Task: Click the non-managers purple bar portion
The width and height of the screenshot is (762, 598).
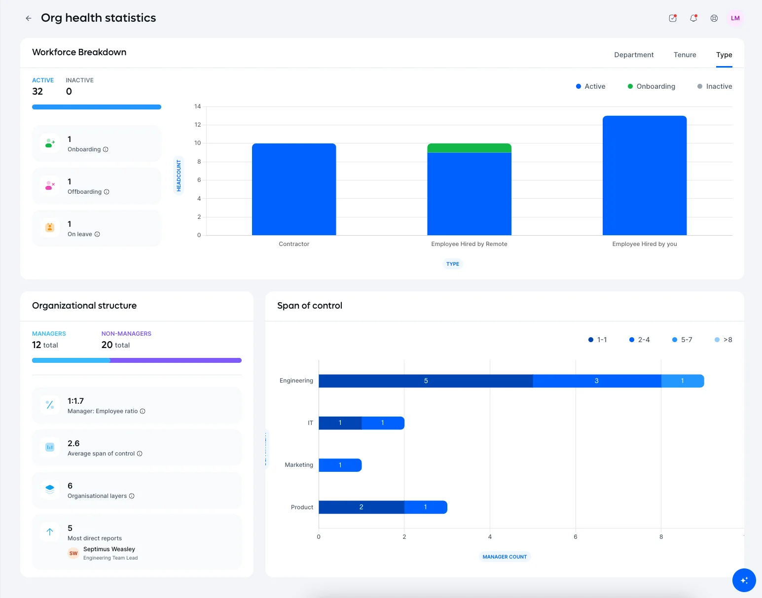Action: pos(176,360)
